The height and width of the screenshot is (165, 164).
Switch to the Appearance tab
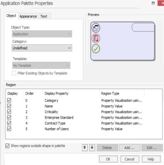coord(28,16)
